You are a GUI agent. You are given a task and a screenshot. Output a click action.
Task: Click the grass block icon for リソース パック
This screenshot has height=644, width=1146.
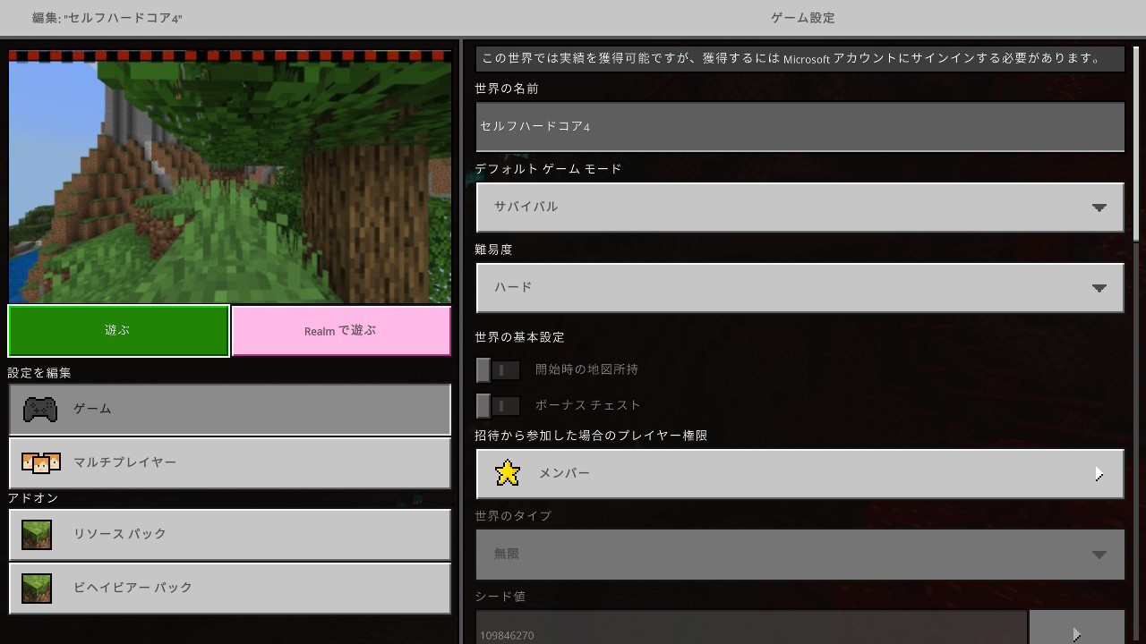point(37,535)
